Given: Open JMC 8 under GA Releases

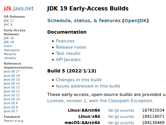Looking at the screenshot, I should [8, 25].
